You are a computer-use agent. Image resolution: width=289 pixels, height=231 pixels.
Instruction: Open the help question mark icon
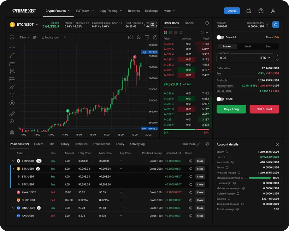coord(261,11)
